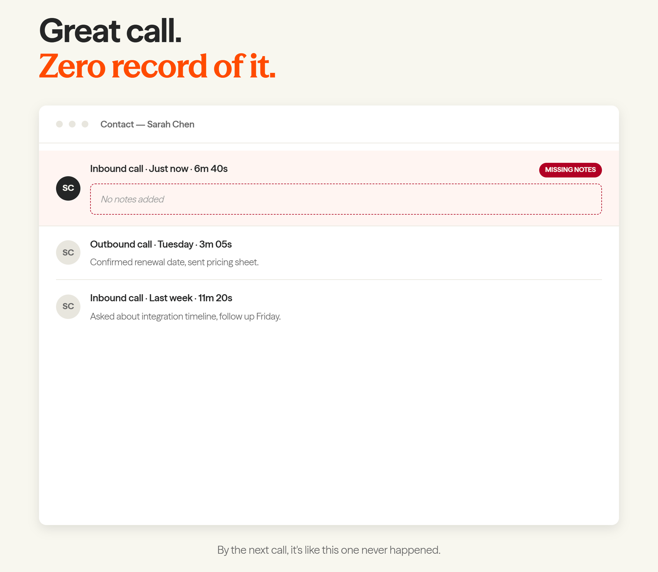This screenshot has height=572, width=658.
Task: Click 'Confirmed renewal date, sent pricing sheet' note
Action: point(174,263)
